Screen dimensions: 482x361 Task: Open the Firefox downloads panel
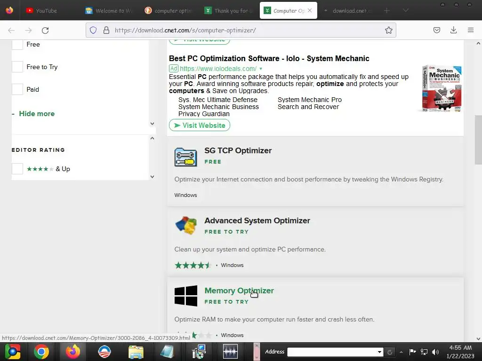pos(453,30)
